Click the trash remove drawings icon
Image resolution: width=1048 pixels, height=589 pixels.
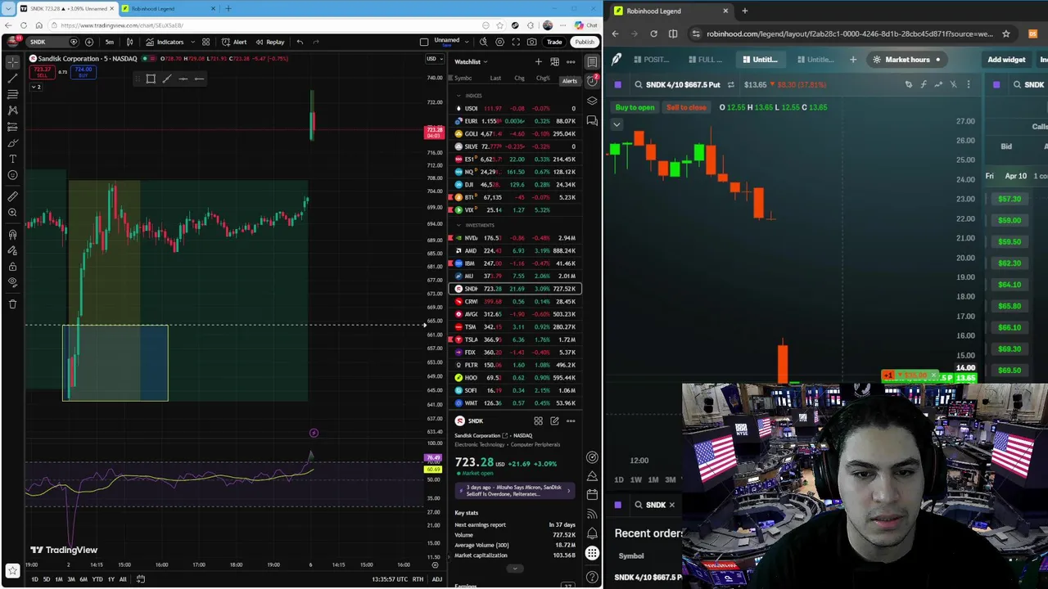[12, 304]
